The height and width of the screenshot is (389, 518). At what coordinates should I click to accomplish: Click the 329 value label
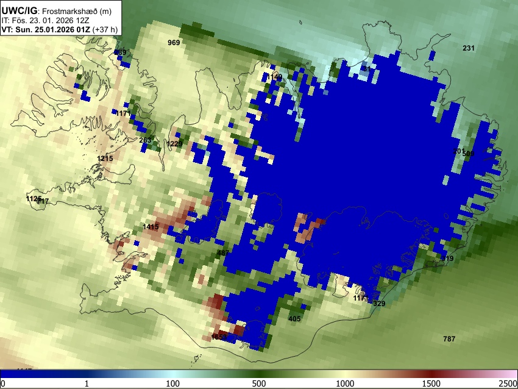point(379,304)
